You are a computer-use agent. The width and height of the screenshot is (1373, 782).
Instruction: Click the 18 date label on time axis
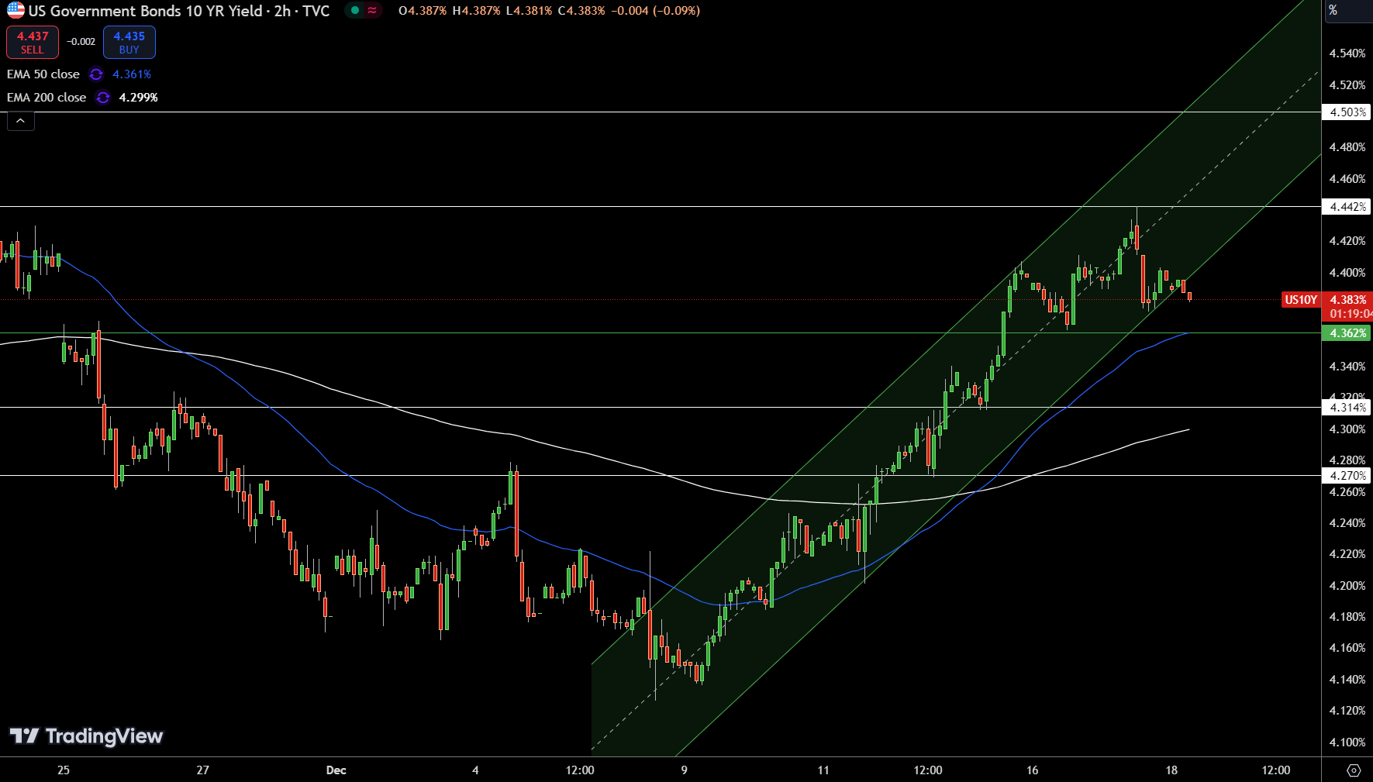click(1171, 770)
